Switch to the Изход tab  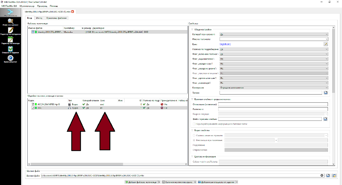[39, 18]
